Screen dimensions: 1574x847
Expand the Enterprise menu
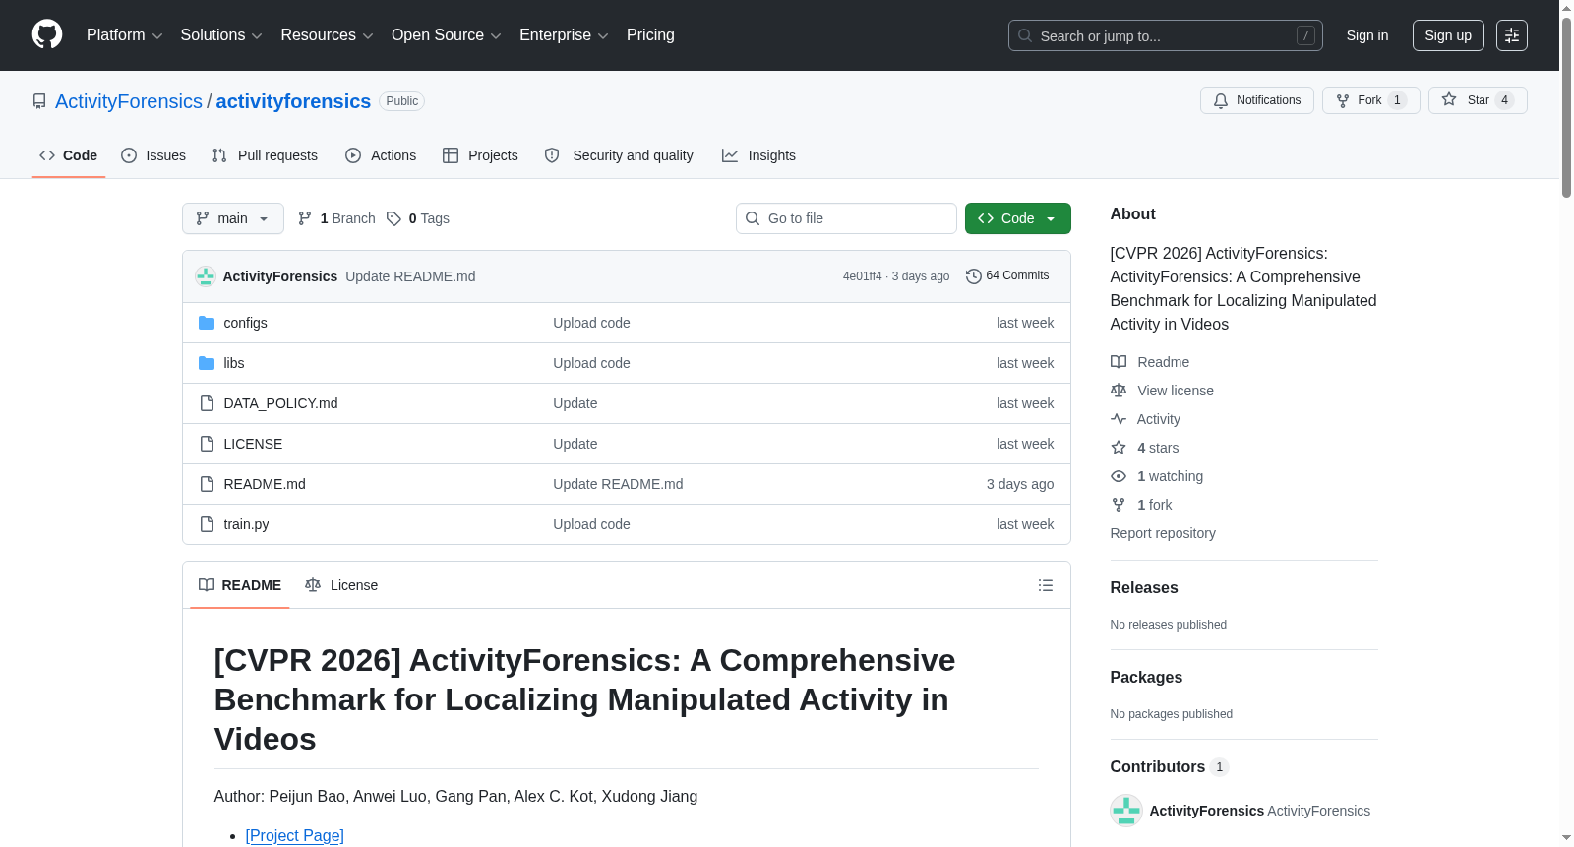[x=564, y=35]
